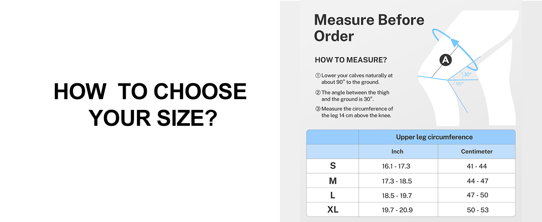The width and height of the screenshot is (542, 222).
Task: Click the circled number 3 step marker
Action: (318, 109)
